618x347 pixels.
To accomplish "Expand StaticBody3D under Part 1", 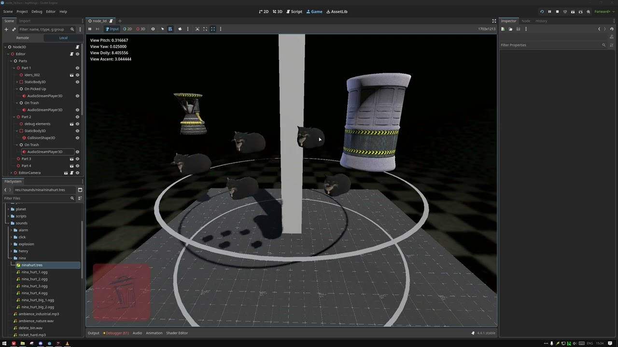I will pos(16,82).
